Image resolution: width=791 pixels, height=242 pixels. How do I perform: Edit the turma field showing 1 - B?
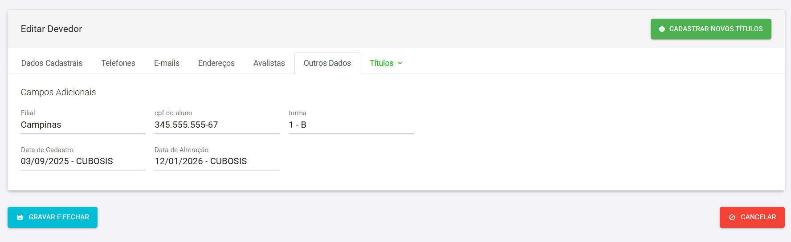pyautogui.click(x=351, y=125)
